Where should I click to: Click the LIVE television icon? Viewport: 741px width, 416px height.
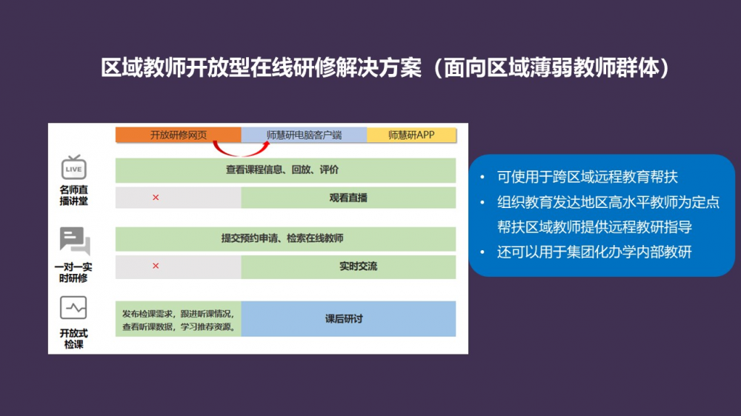74,168
